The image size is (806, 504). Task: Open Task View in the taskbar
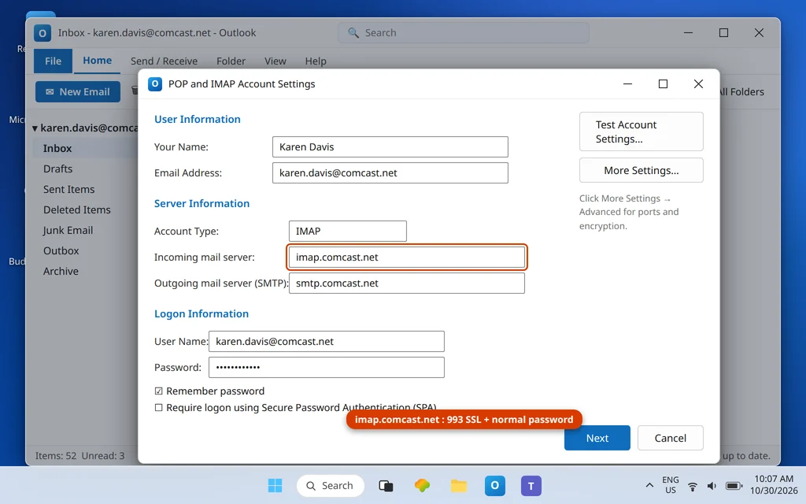tap(386, 485)
